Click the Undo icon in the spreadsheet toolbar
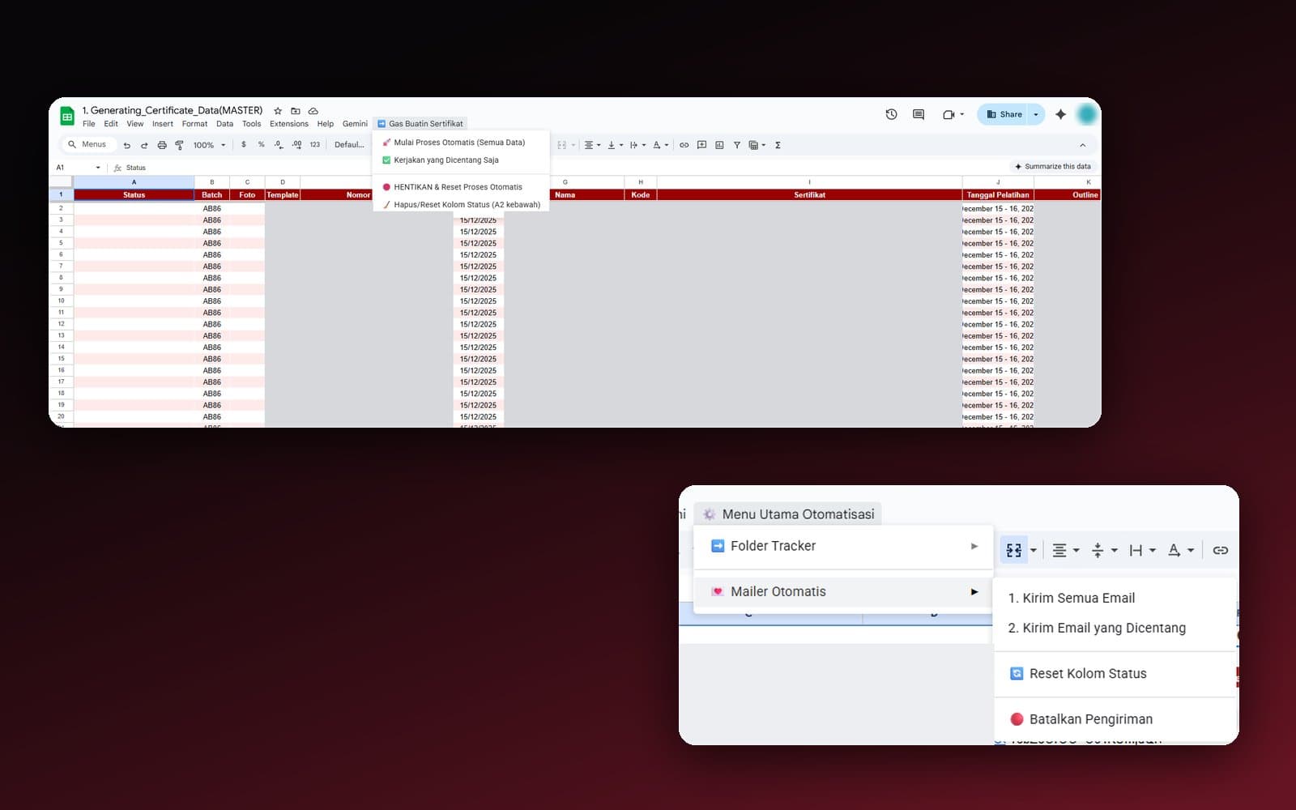Viewport: 1296px width, 810px height. pos(126,145)
